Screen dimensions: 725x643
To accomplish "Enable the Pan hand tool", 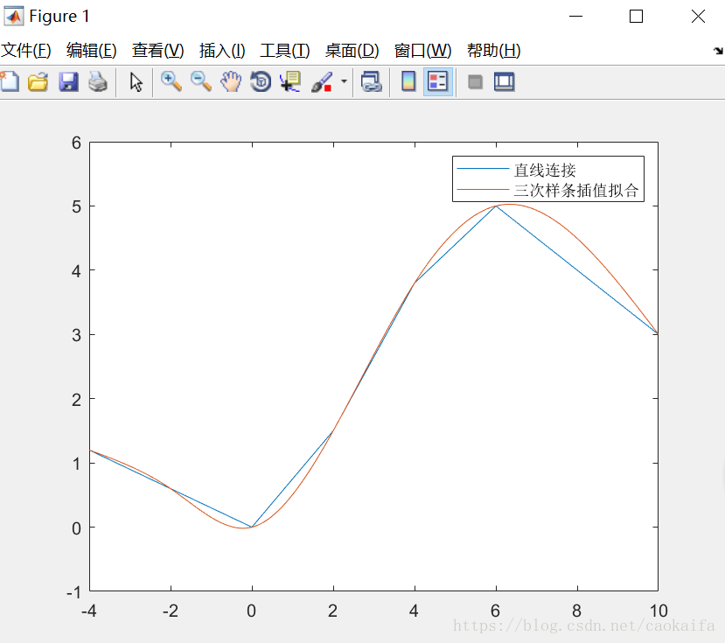I will click(231, 82).
